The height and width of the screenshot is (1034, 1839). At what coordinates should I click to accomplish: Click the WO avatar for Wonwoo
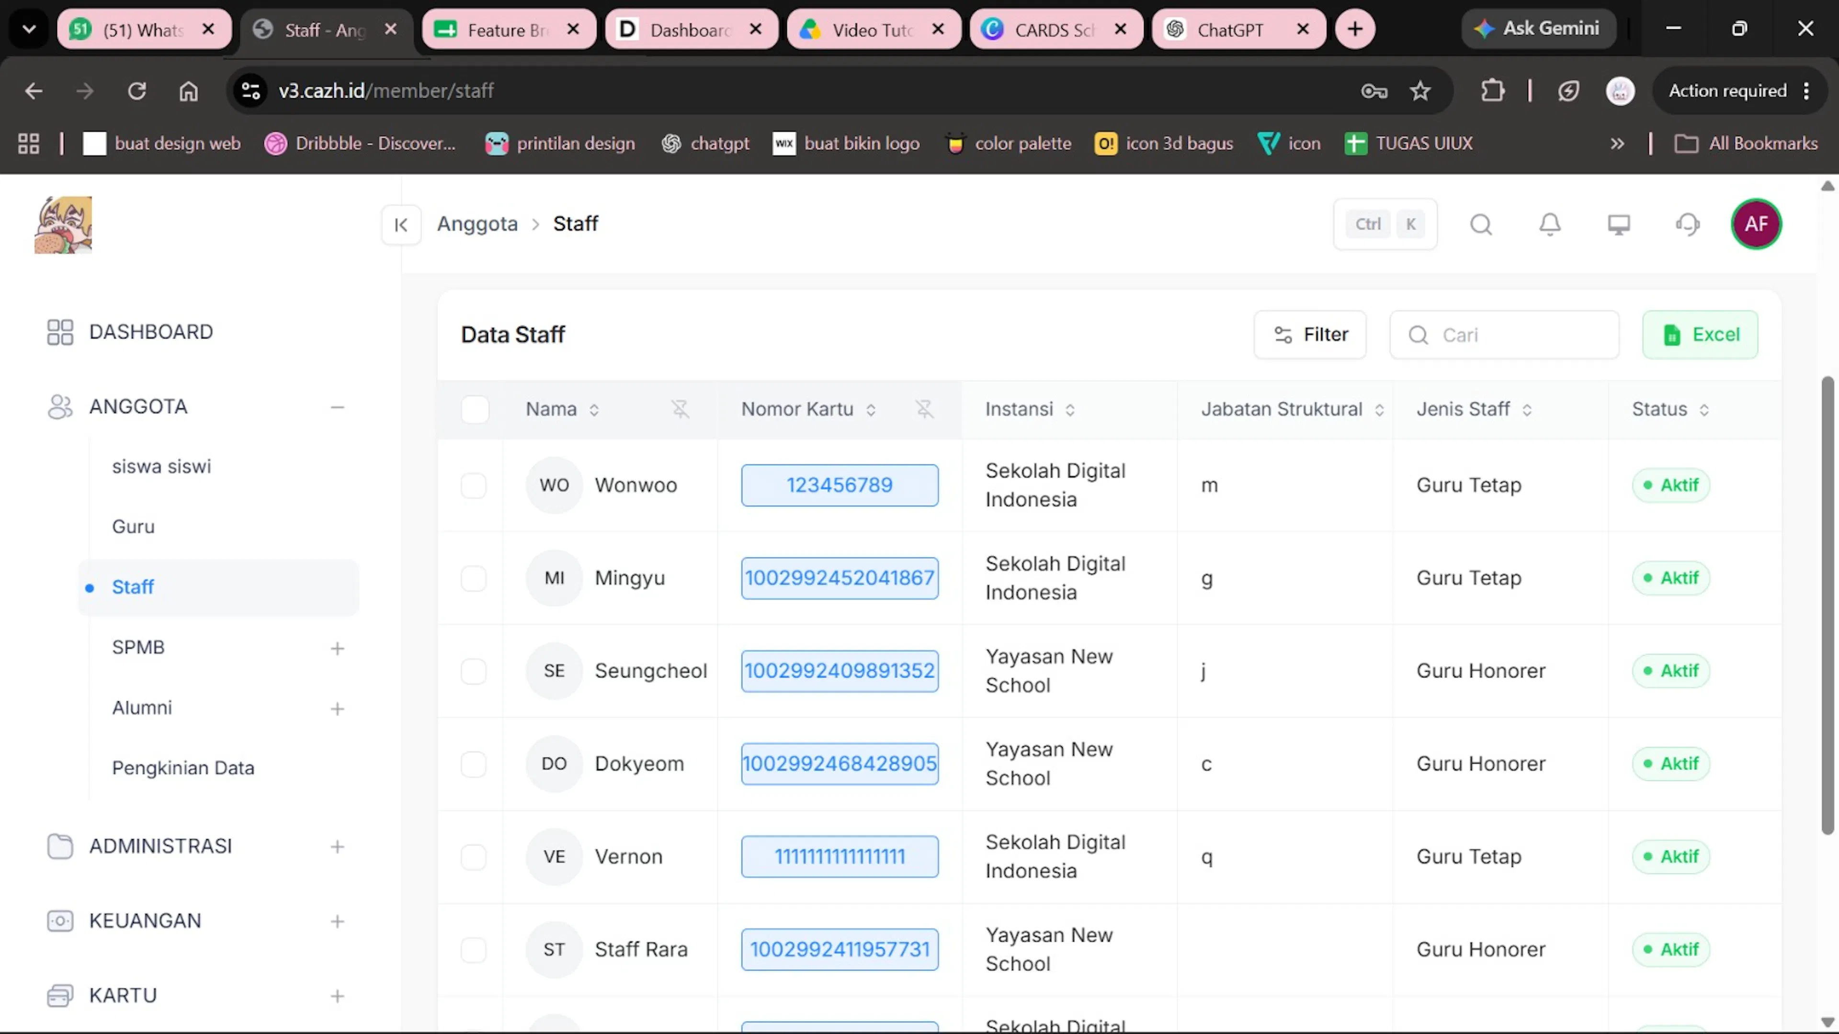pyautogui.click(x=554, y=485)
